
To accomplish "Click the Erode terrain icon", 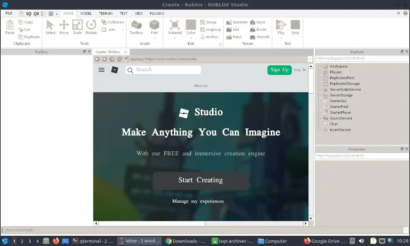I will 253,29.
